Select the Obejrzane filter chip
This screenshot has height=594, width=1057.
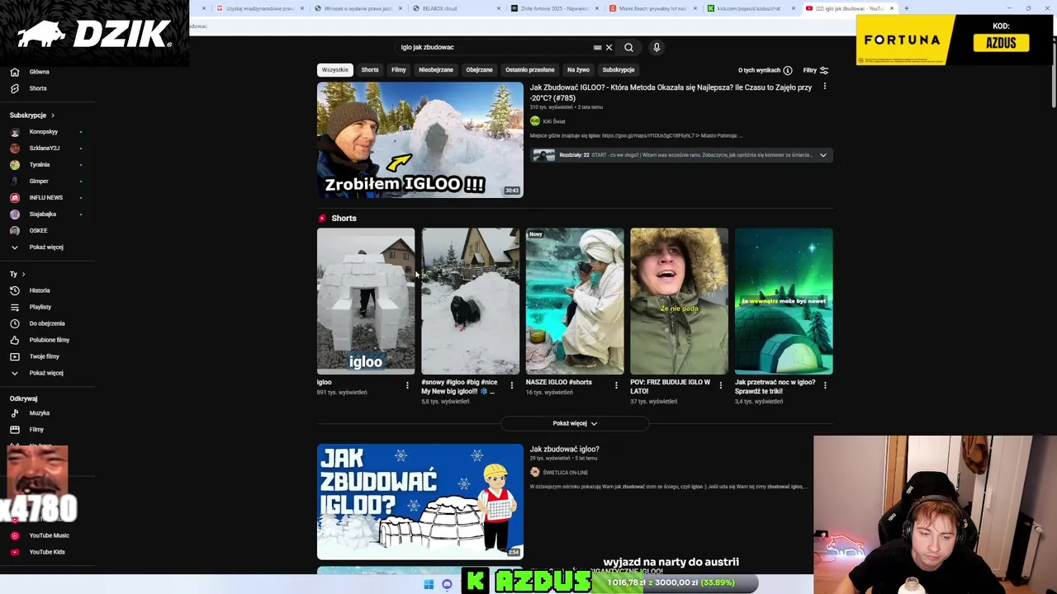479,70
